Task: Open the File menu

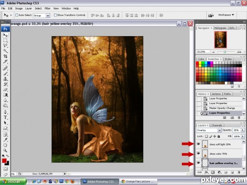Action: (3, 9)
